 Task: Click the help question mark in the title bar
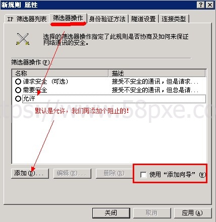[201, 5]
